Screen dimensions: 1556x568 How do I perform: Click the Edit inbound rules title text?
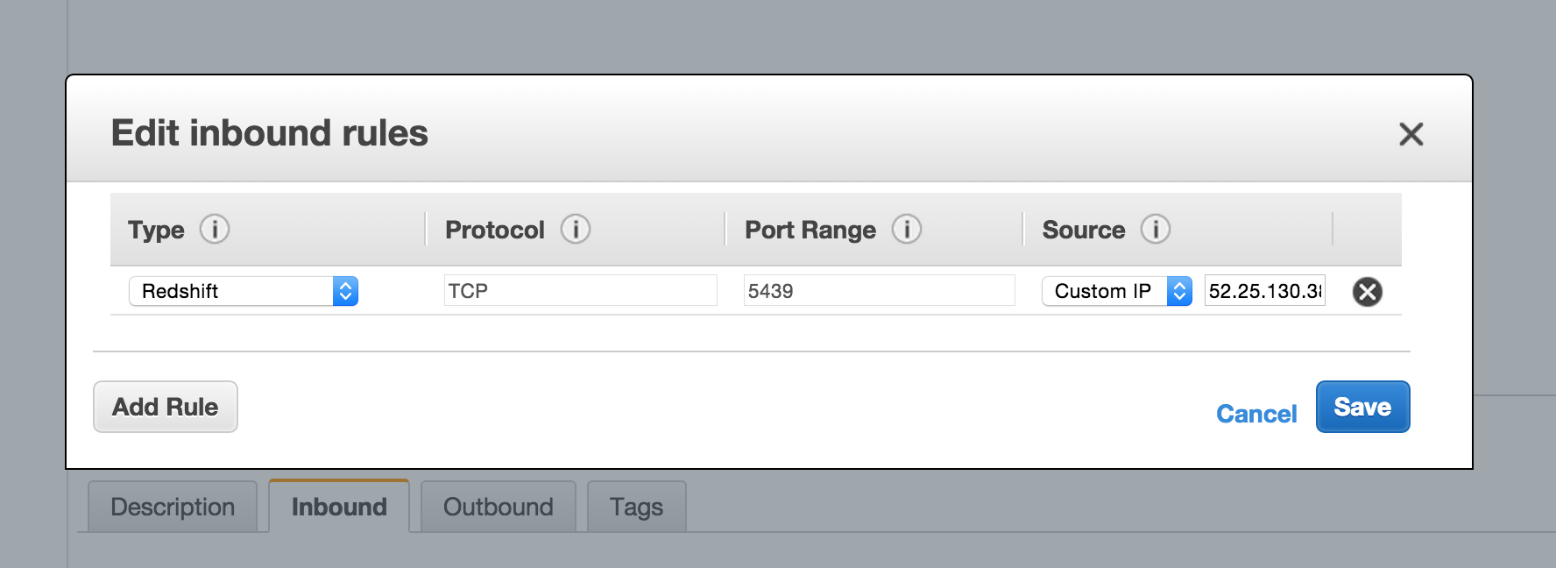pyautogui.click(x=270, y=133)
